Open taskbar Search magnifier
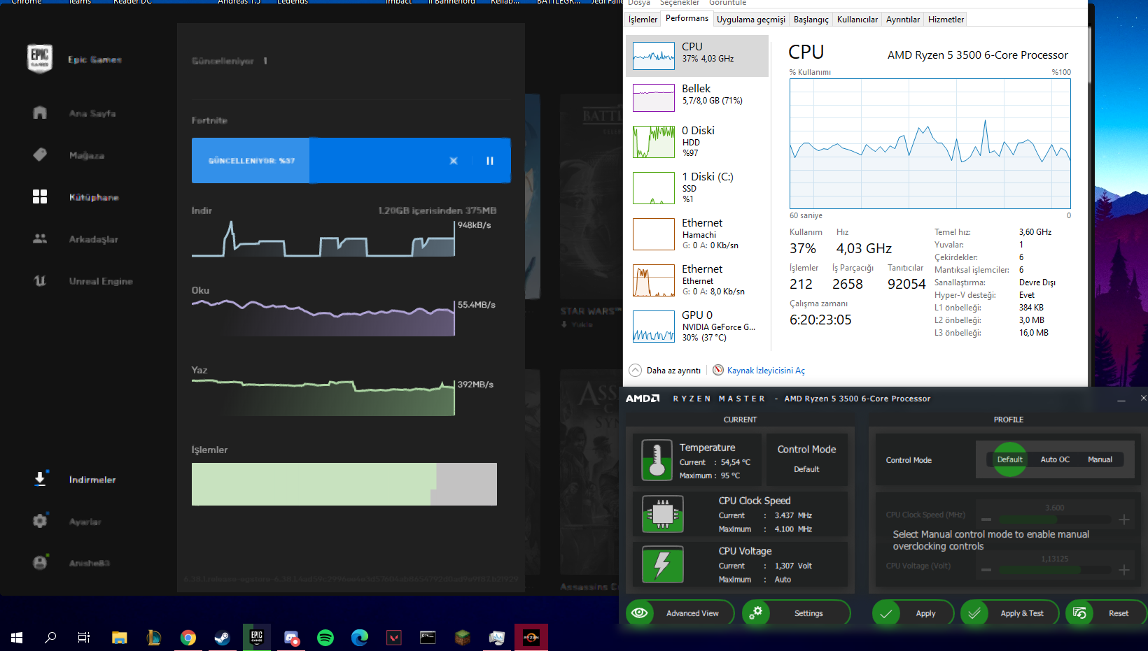Viewport: 1148px width, 651px height. (x=50, y=637)
